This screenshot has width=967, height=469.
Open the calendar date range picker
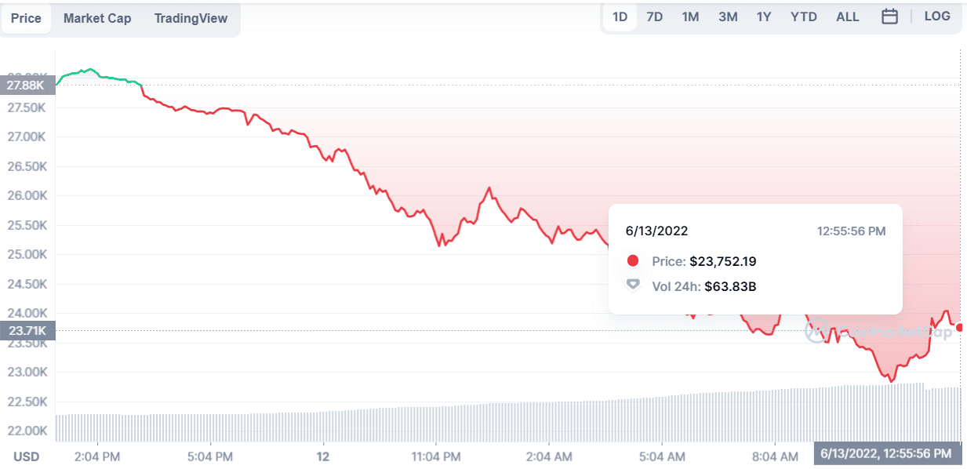click(889, 16)
